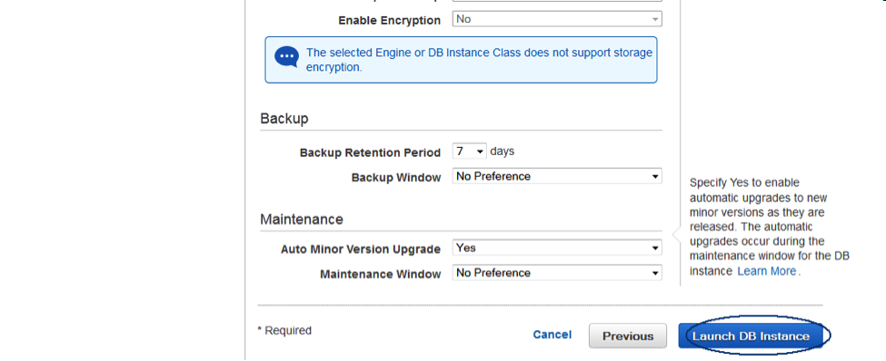Click the Maintenance Window label

pyautogui.click(x=380, y=274)
